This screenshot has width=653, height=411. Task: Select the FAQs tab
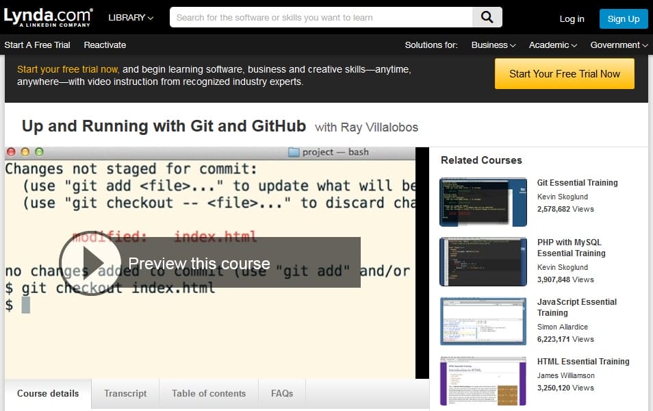pos(281,393)
